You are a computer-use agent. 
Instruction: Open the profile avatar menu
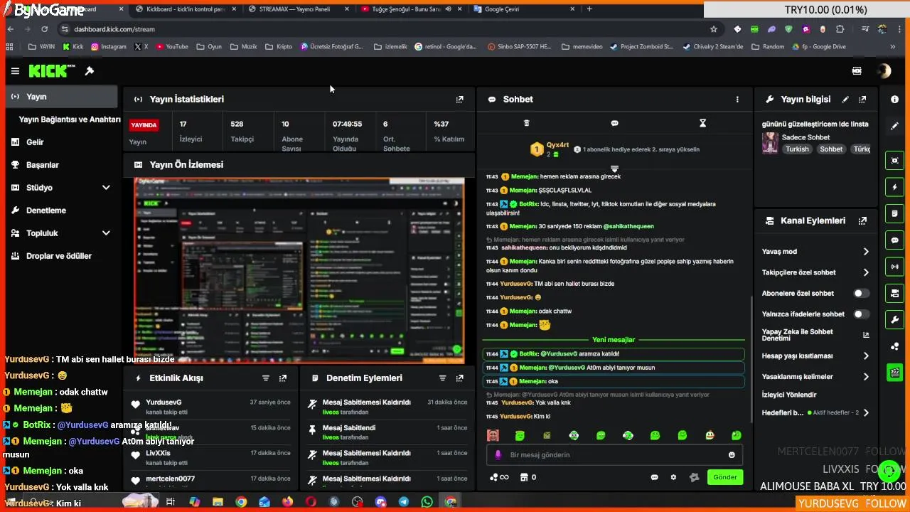884,71
